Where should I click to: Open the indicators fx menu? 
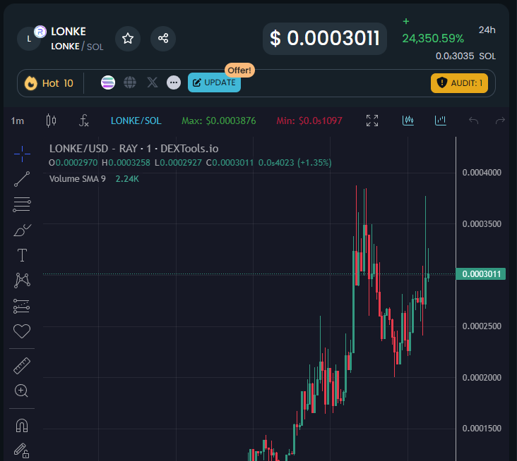[x=84, y=121]
